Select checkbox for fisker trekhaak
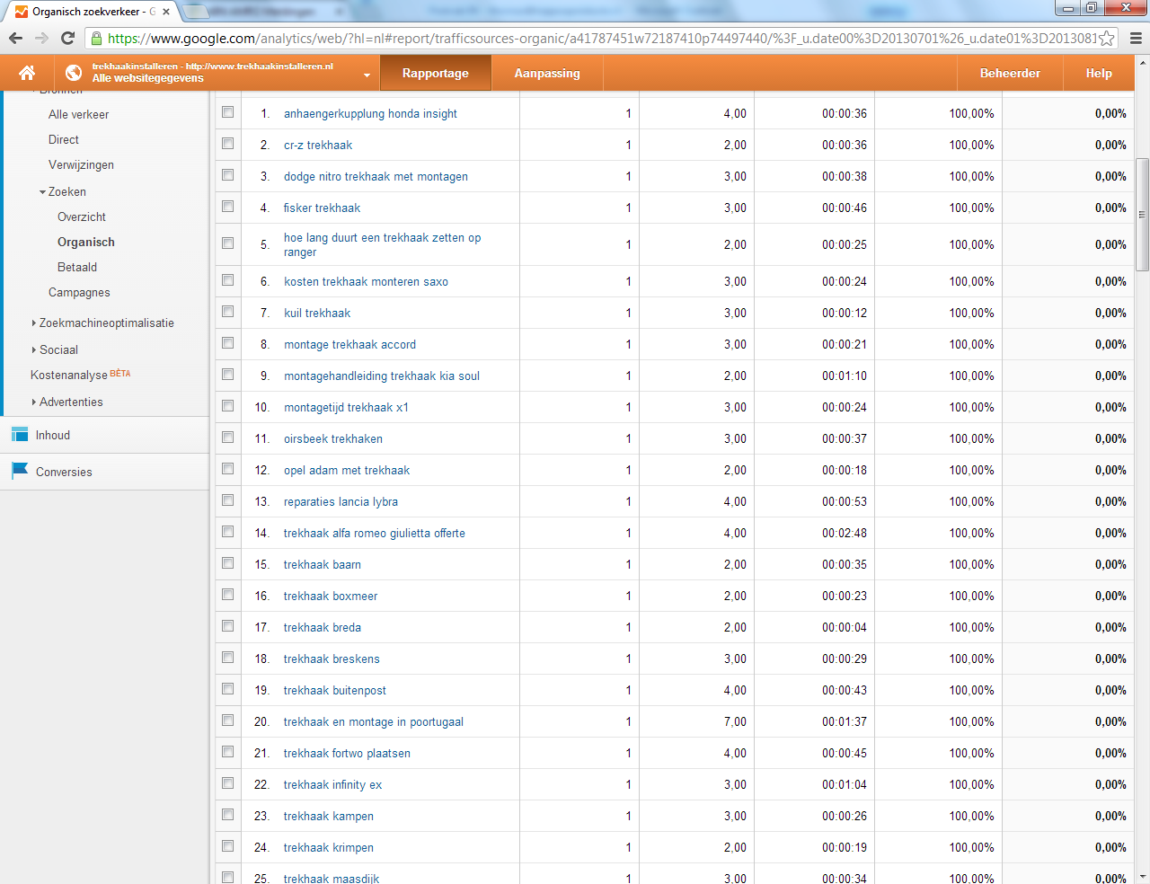Viewport: 1150px width, 884px height. 228,207
